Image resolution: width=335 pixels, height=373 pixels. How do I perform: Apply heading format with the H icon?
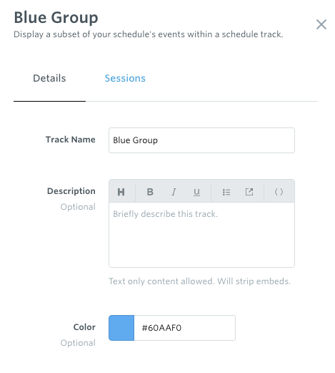(x=121, y=192)
